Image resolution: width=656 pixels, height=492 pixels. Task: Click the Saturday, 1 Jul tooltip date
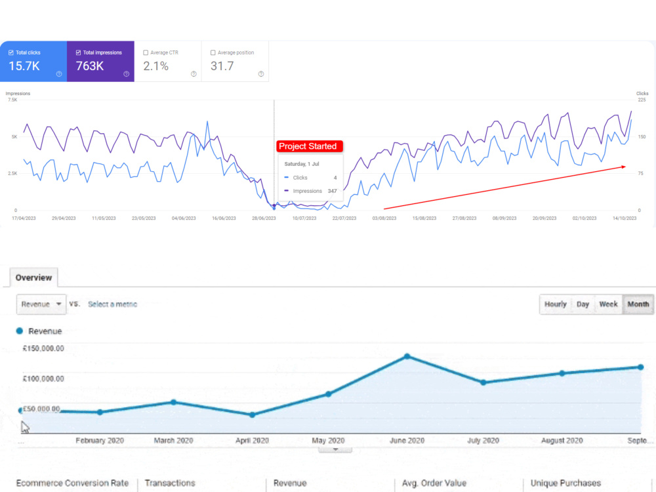(302, 164)
